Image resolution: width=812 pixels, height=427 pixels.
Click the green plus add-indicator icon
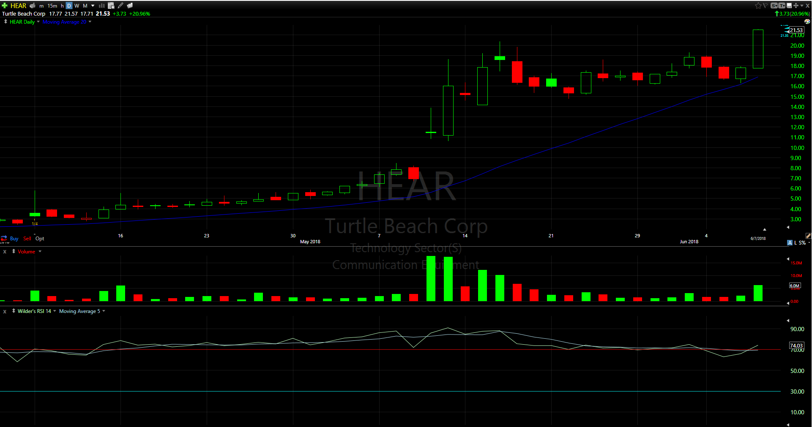pos(5,5)
